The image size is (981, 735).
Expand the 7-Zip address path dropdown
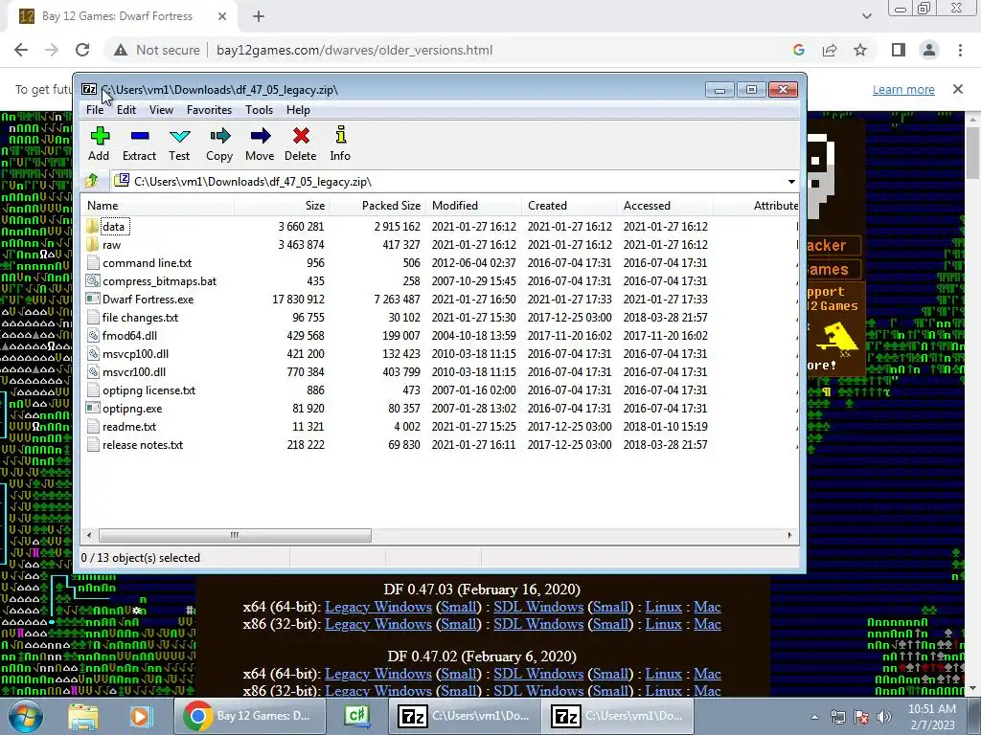click(791, 182)
